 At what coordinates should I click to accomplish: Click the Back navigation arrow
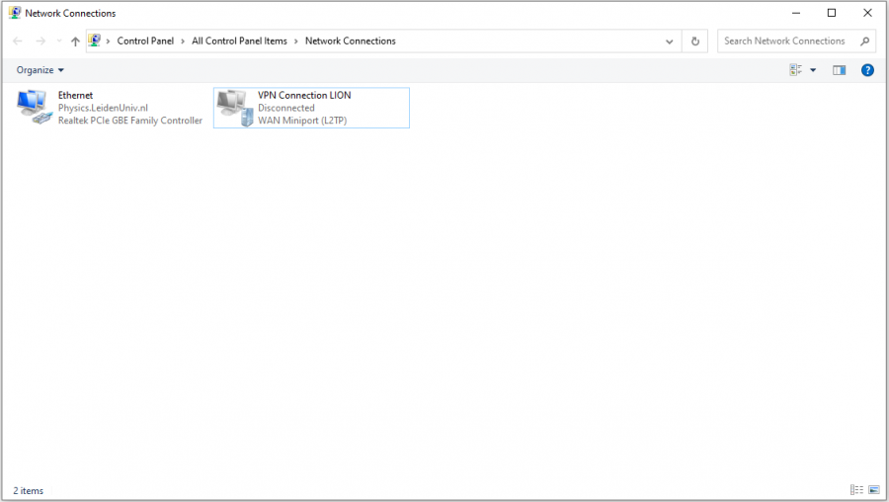click(x=18, y=42)
